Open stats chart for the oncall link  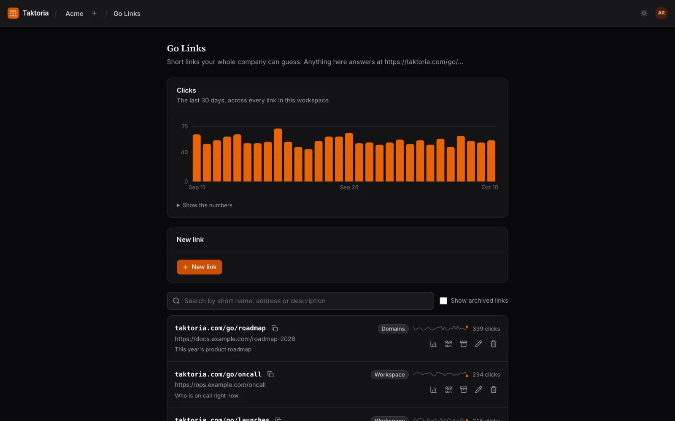point(433,390)
